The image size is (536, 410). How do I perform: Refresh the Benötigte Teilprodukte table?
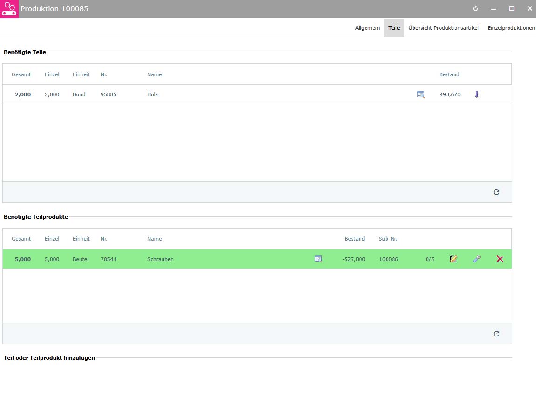pyautogui.click(x=496, y=334)
